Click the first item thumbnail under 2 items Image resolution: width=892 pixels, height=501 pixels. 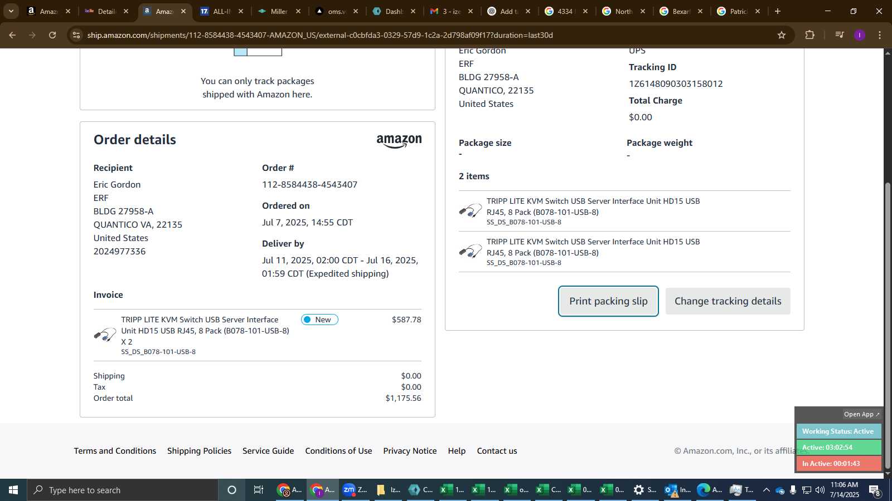(x=470, y=210)
